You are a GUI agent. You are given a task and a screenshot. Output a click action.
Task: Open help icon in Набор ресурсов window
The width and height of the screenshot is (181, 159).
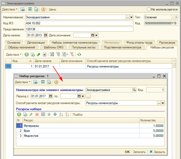point(56,82)
